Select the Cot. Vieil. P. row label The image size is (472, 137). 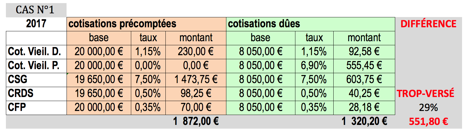(x=36, y=66)
